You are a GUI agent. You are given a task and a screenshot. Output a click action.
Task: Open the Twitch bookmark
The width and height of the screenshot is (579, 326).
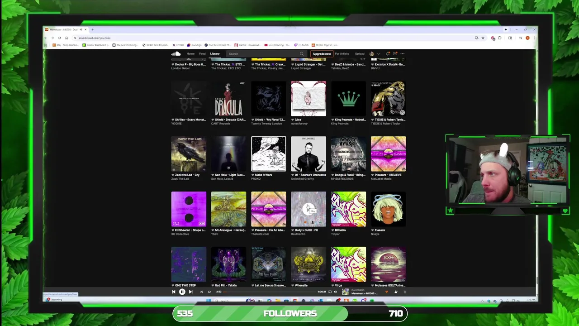[302, 45]
